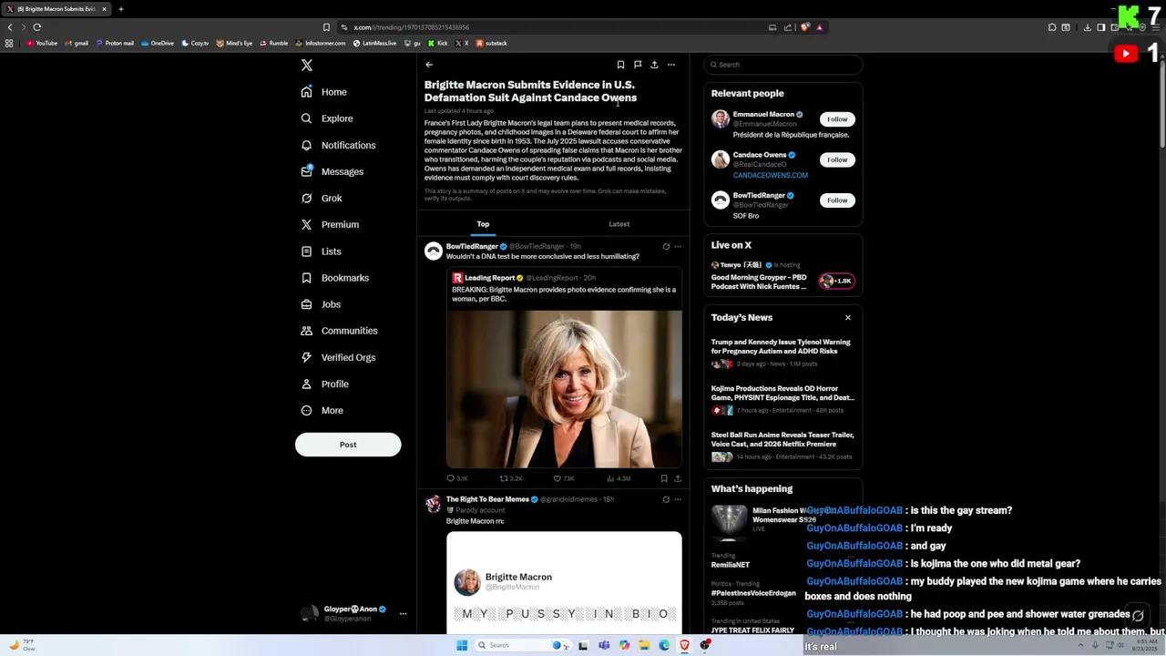Follow Emmanuel Macron
The width and height of the screenshot is (1166, 656).
[837, 119]
